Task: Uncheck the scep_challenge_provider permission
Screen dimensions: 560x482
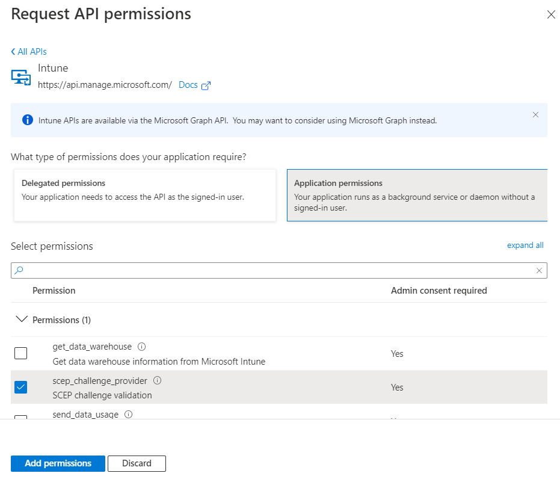Action: coord(20,387)
